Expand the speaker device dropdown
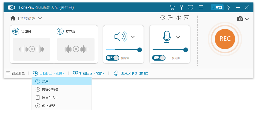This screenshot has height=113, width=257. 133,37
